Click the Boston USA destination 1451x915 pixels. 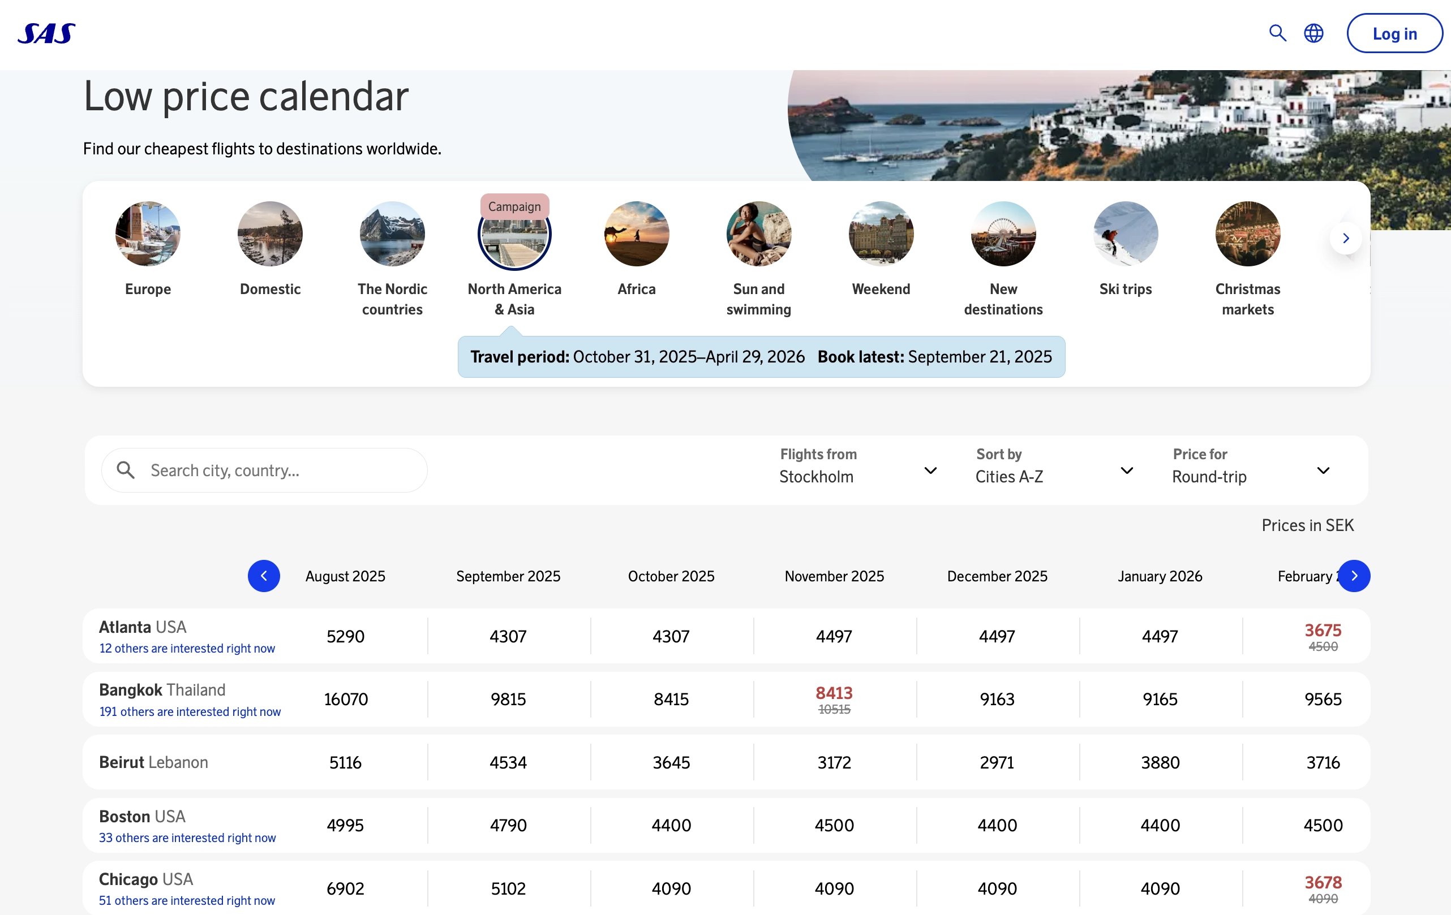142,816
